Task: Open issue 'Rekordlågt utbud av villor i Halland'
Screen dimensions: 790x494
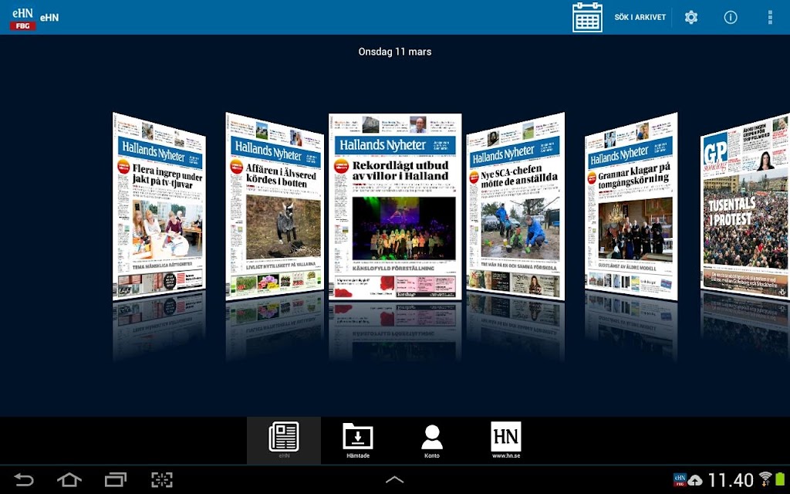Action: [x=395, y=207]
